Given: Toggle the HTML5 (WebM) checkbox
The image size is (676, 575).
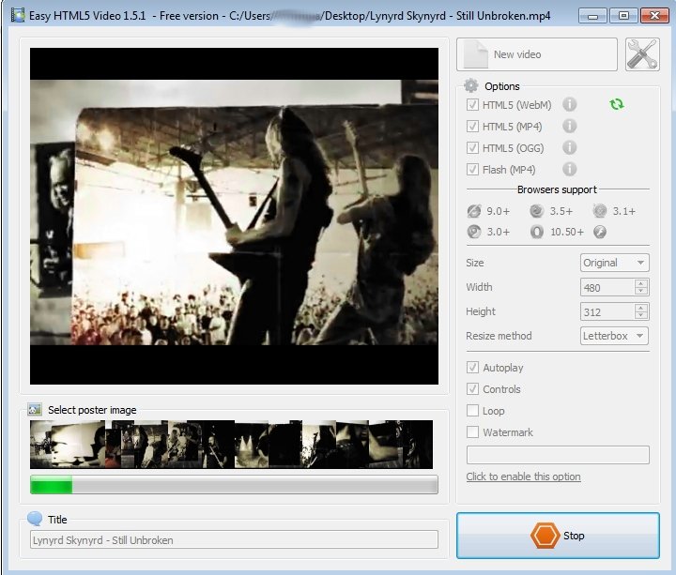Looking at the screenshot, I should 472,105.
